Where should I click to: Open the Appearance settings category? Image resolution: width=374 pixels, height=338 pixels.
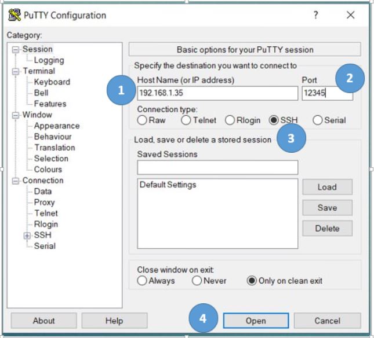(x=57, y=126)
